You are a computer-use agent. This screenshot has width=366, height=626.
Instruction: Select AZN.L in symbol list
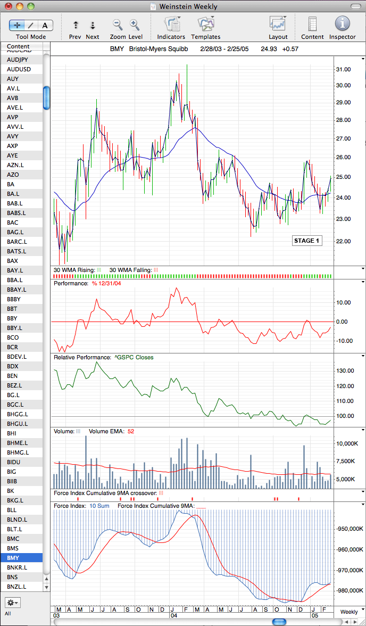coord(22,165)
